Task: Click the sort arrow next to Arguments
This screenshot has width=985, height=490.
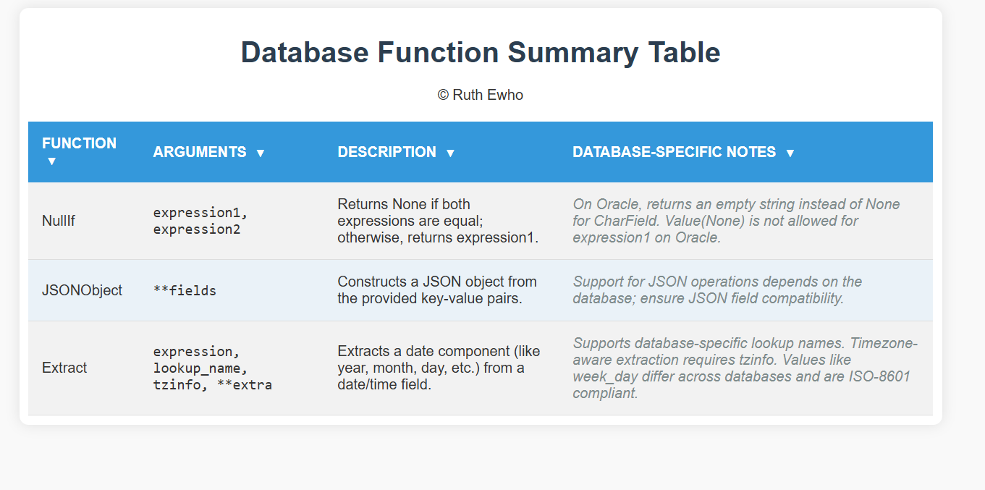Action: click(x=261, y=153)
